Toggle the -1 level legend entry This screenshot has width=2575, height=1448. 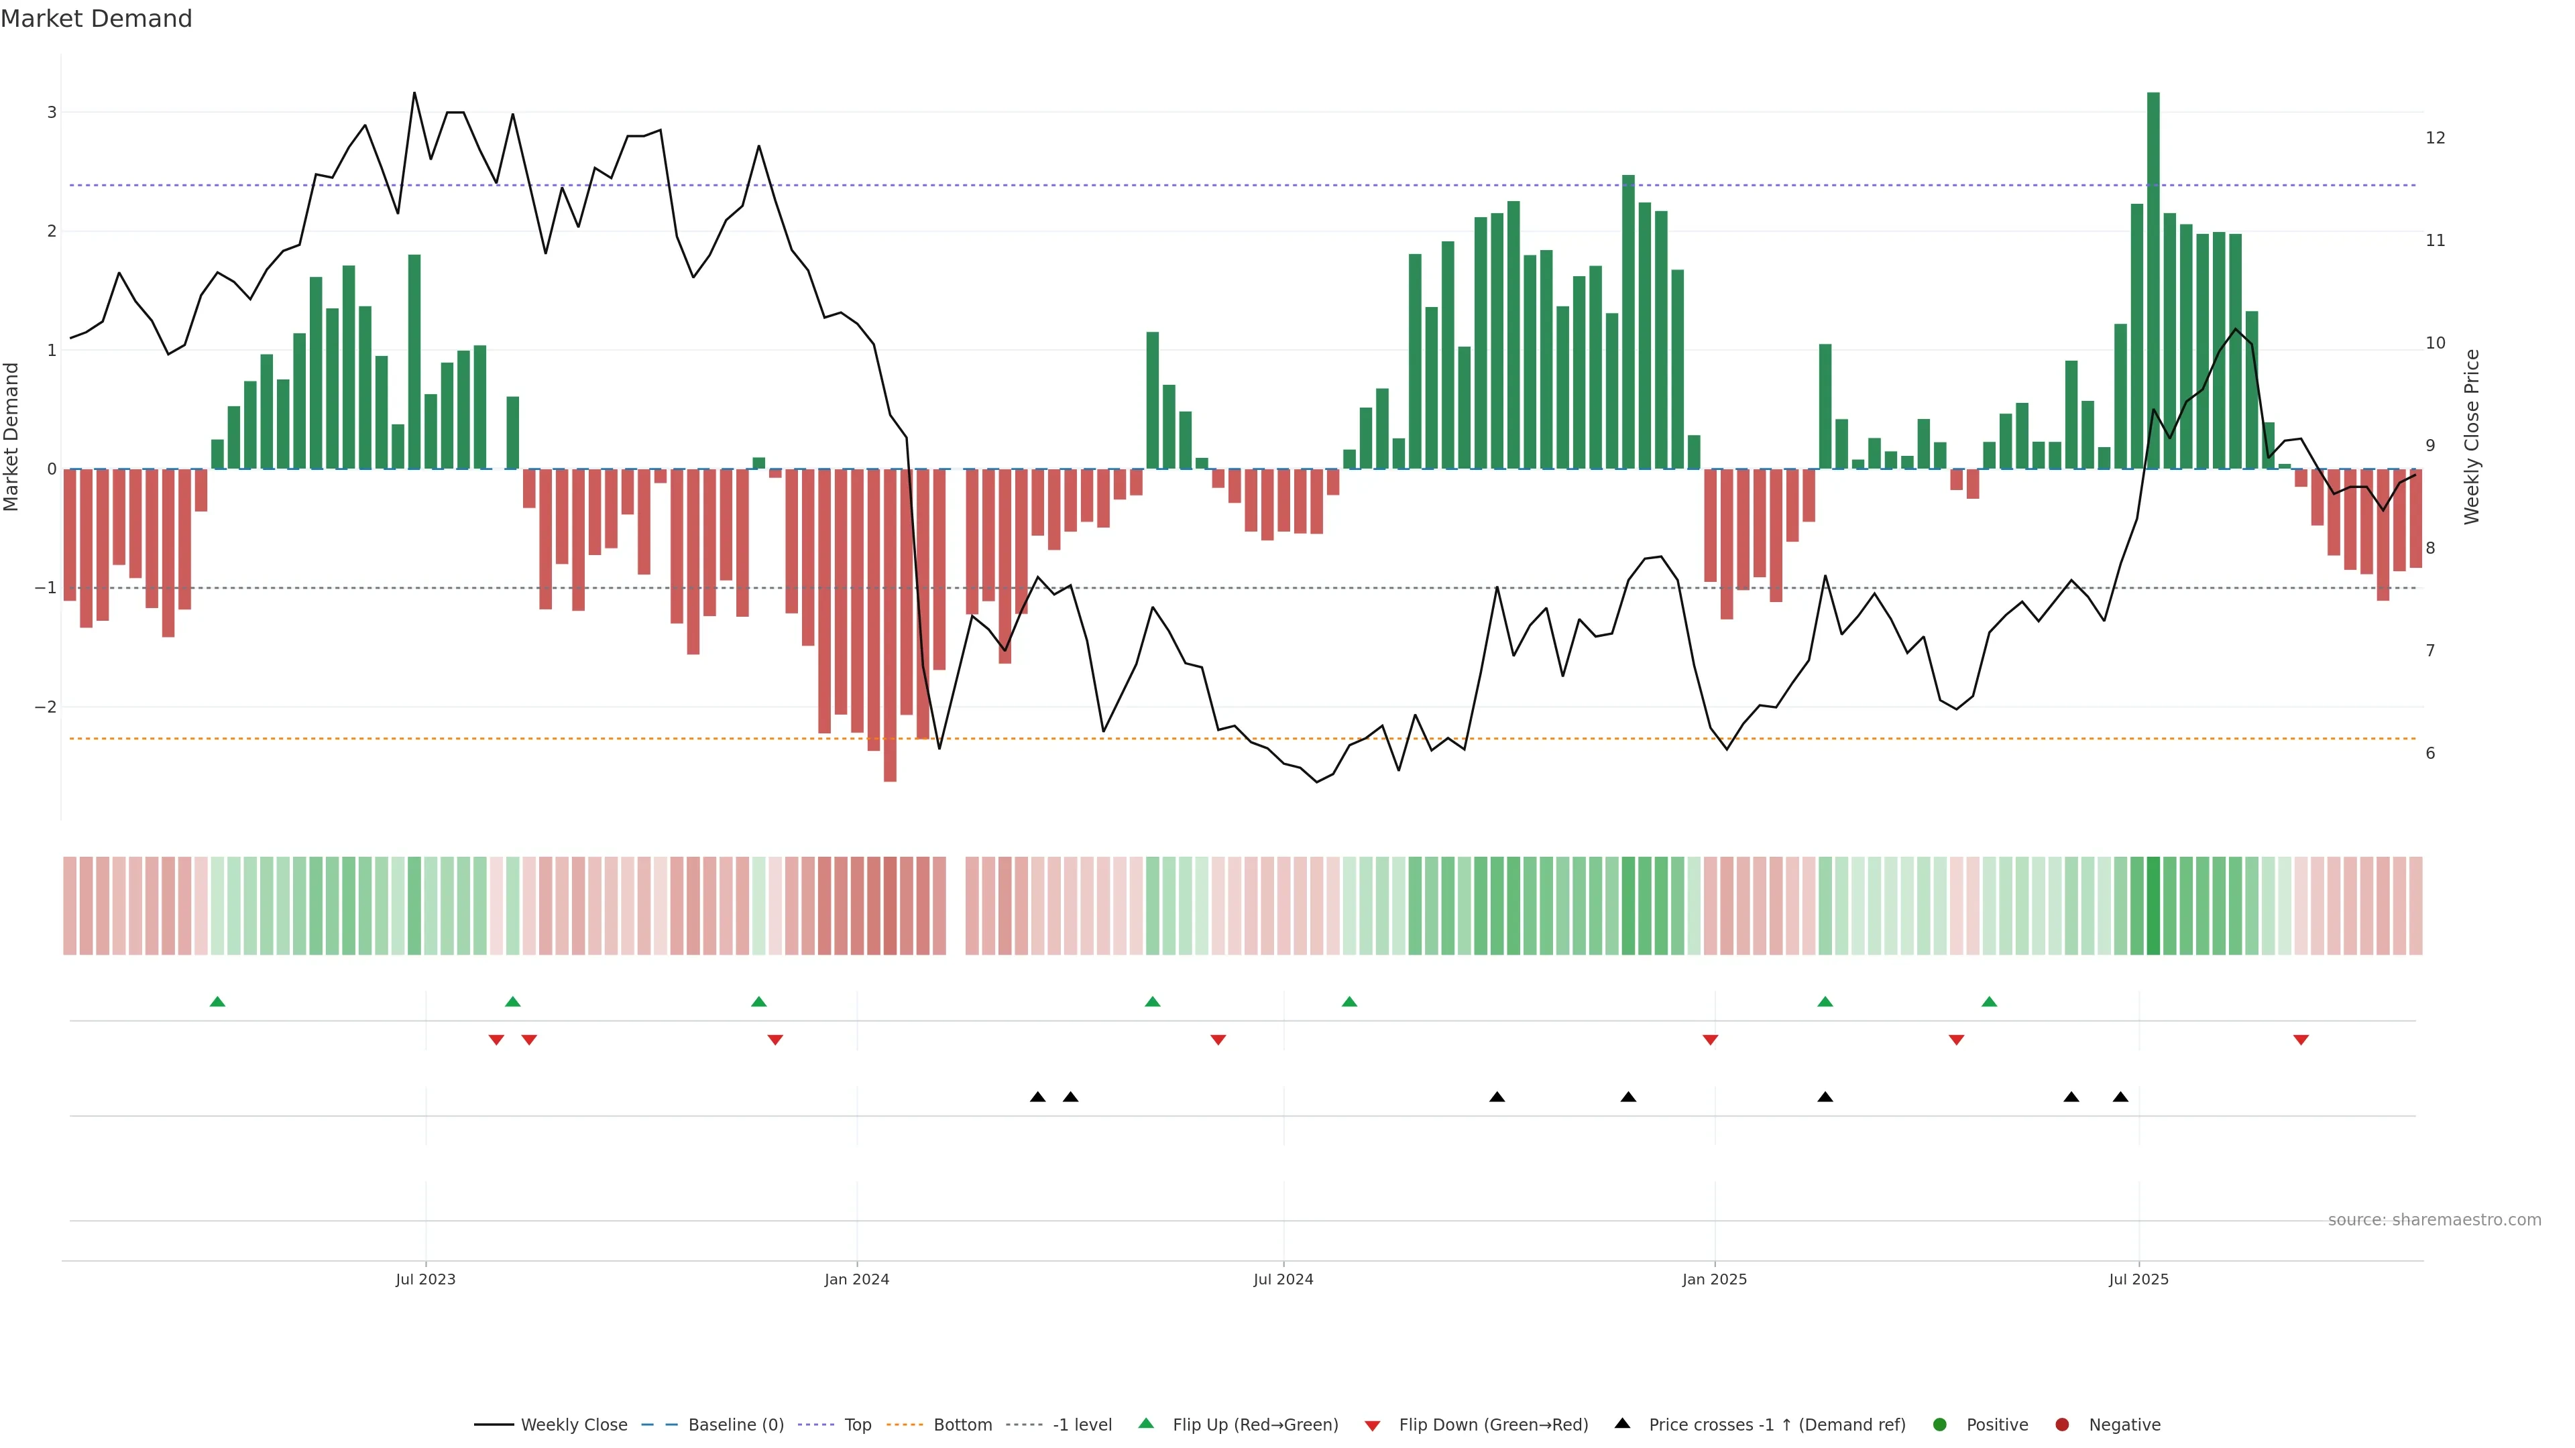1082,1424
